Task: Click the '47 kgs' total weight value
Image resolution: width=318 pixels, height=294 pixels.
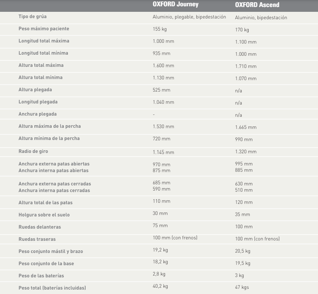Action: (x=242, y=287)
